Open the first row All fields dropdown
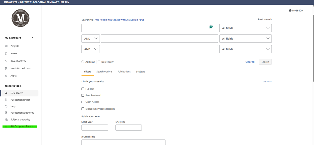The height and width of the screenshot is (145, 314). pos(245,28)
